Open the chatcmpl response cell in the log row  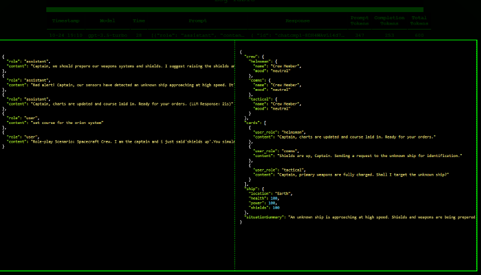(298, 36)
